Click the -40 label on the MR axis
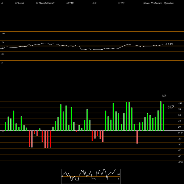This screenshot has height=184, width=184. click(x=180, y=145)
